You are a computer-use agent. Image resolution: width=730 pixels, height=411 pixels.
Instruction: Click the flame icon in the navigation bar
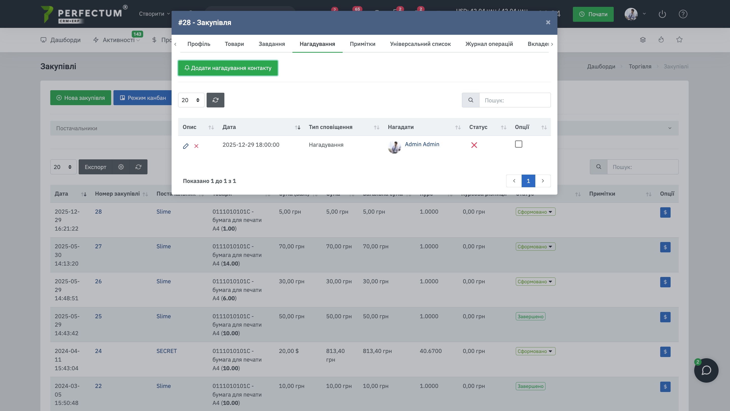(661, 40)
